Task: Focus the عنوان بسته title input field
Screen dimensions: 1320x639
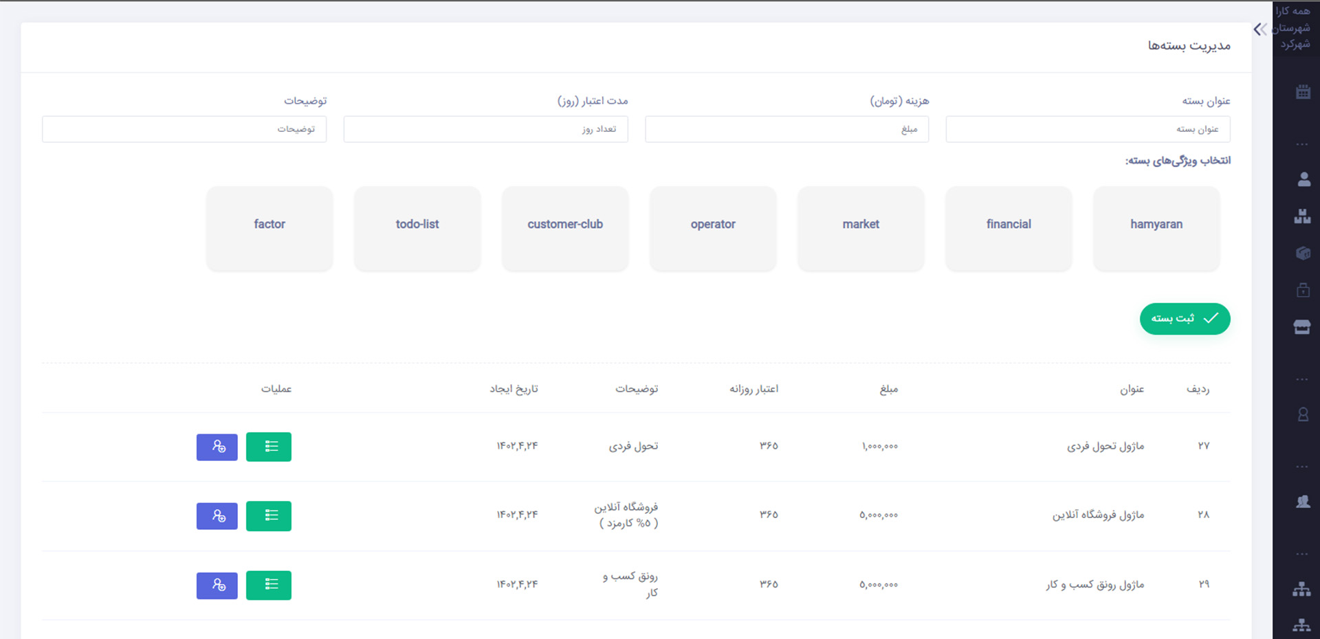Action: pyautogui.click(x=1088, y=129)
